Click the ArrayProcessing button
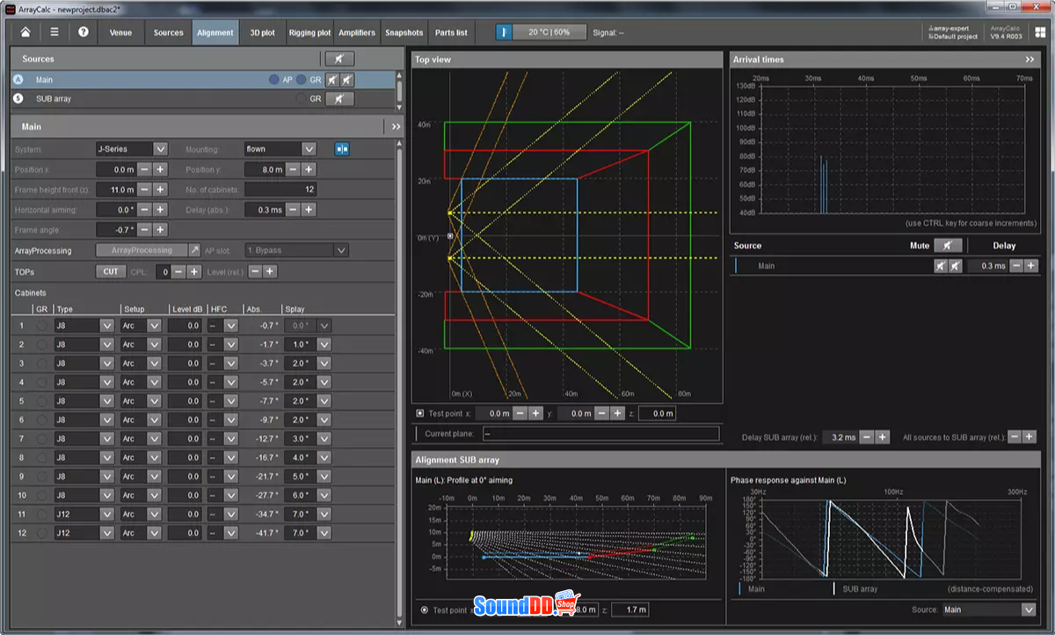1055x635 pixels. 142,250
